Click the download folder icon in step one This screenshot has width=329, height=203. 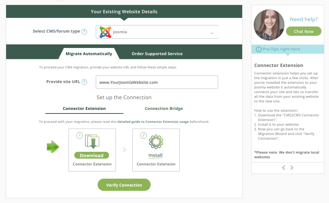pyautogui.click(x=92, y=141)
